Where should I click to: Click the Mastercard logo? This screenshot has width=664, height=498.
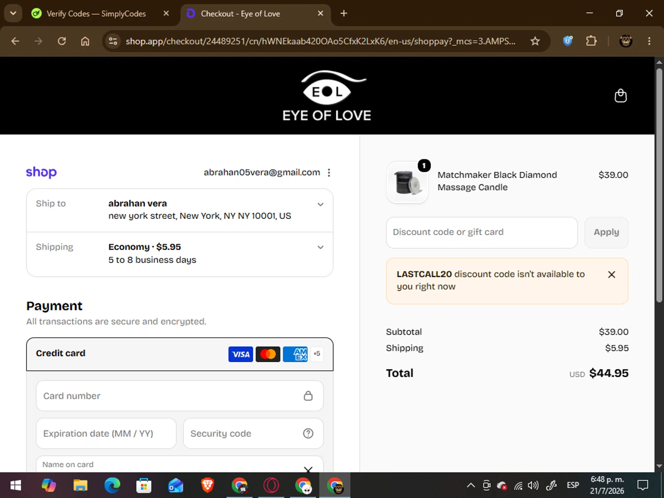(x=268, y=354)
